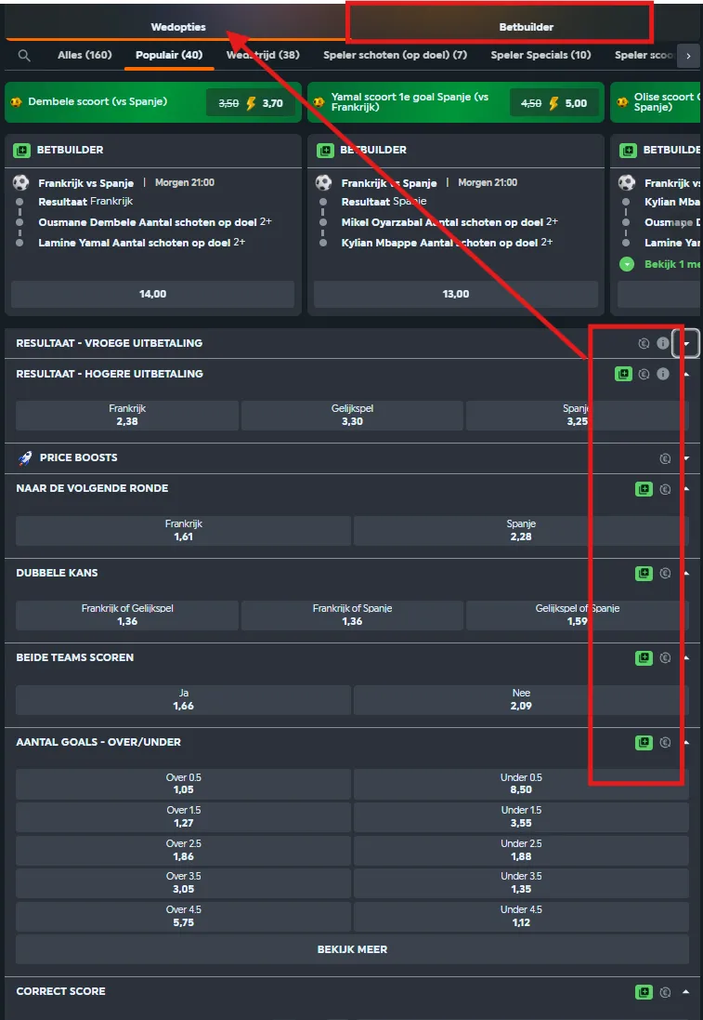
Task: Select the Wedstrijd (38) filter tab
Action: point(263,55)
